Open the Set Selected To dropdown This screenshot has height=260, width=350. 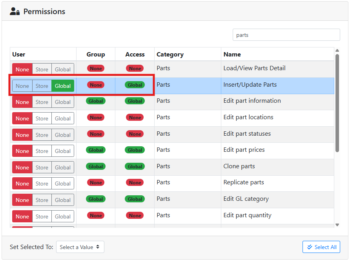[x=80, y=247]
